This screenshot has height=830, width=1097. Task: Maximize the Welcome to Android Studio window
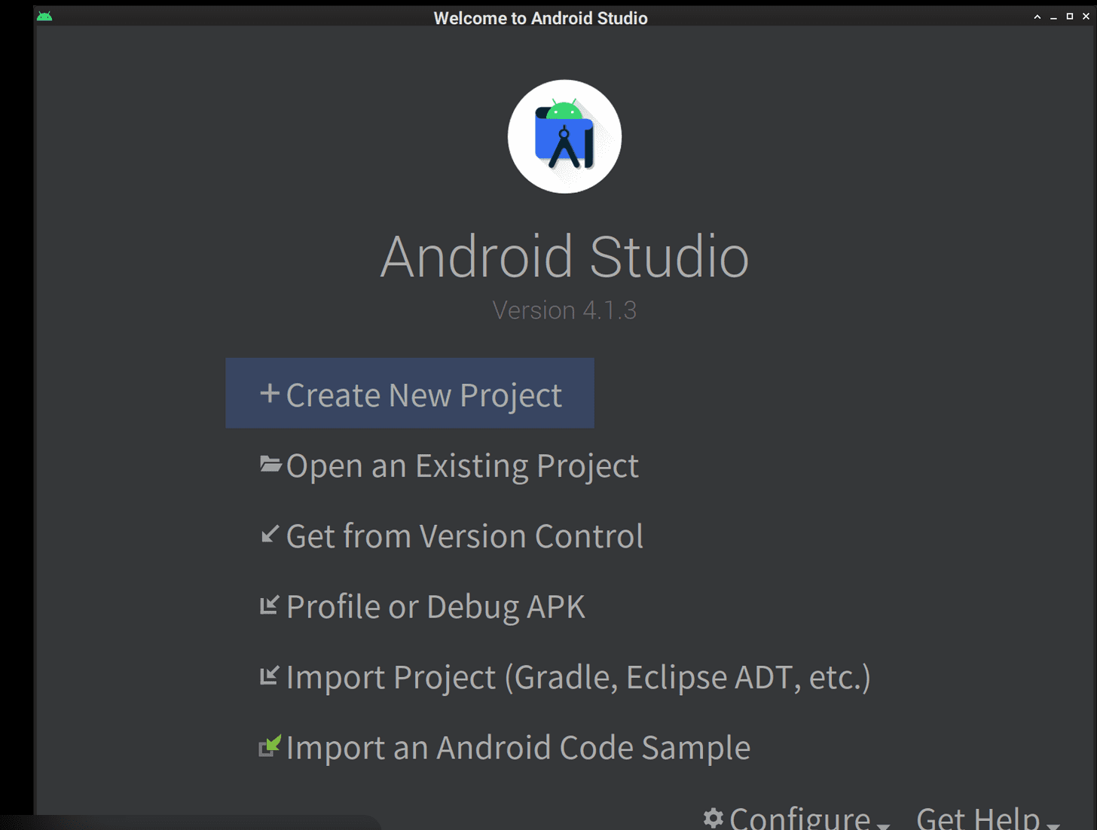point(1069,17)
